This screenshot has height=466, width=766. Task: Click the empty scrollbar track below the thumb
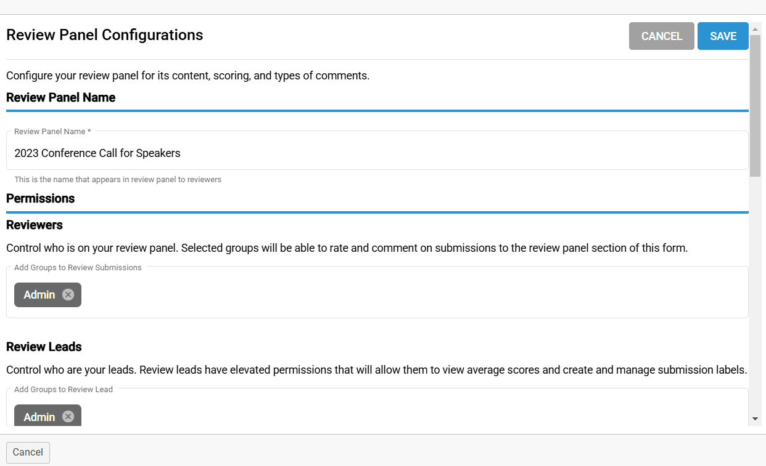tap(756, 295)
